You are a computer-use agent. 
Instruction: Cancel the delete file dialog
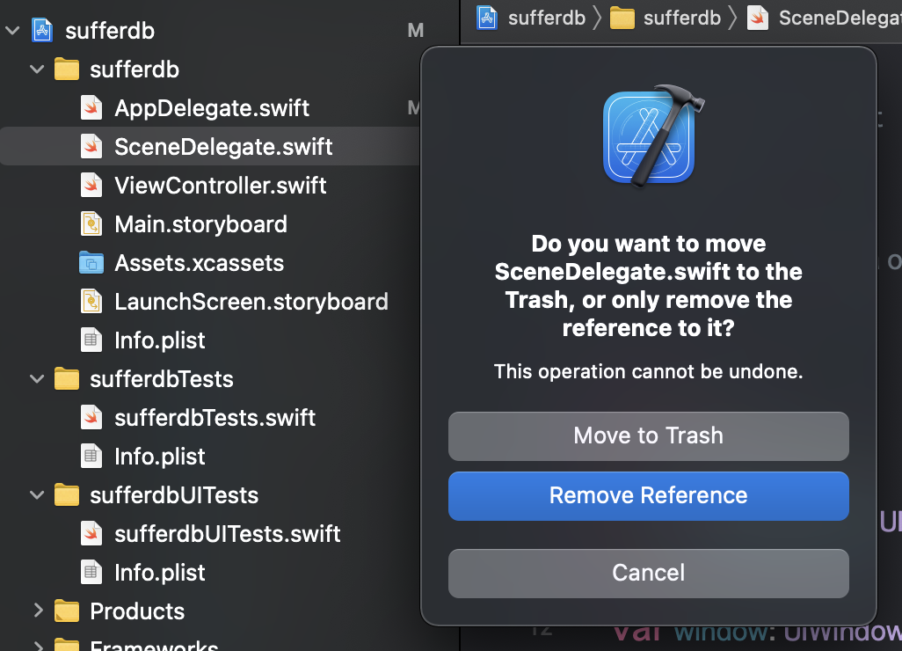pos(648,573)
